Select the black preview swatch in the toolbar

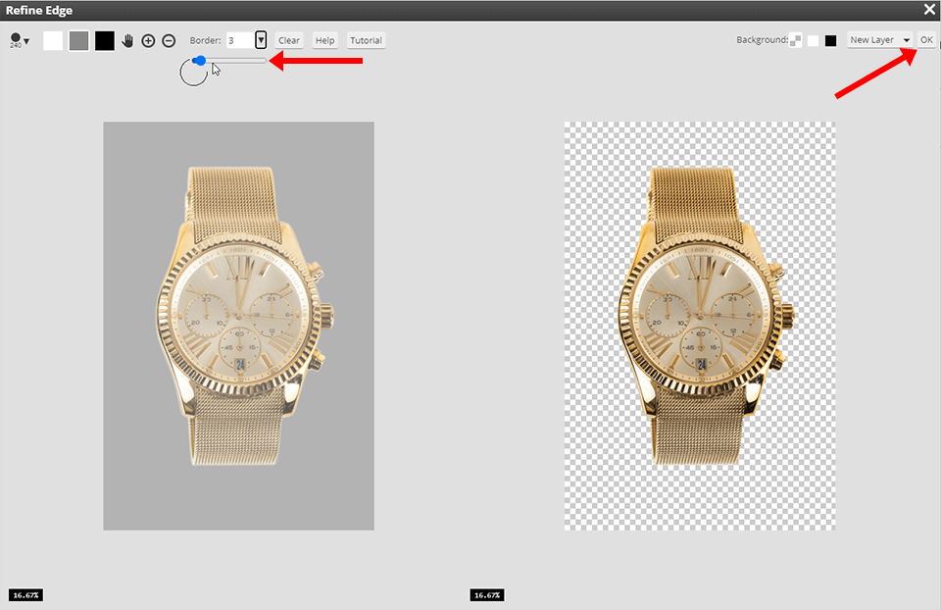[x=104, y=40]
